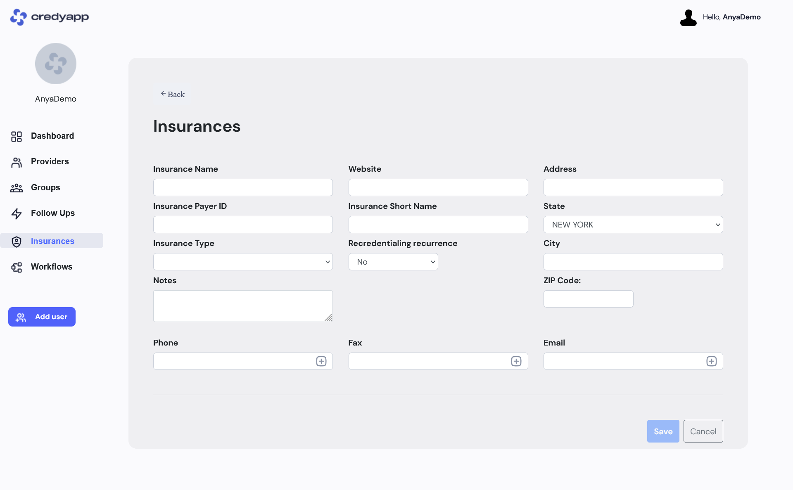
Task: Click the Notes textarea resize handle
Action: click(x=328, y=317)
